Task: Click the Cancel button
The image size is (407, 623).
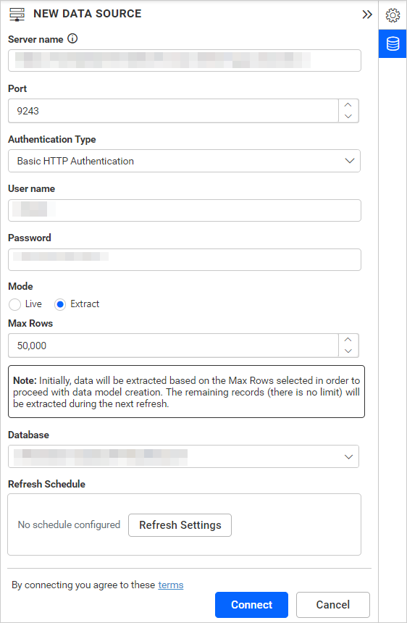Action: click(x=332, y=605)
